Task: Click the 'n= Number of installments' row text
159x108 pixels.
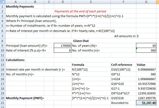Action: pyautogui.click(x=50, y=26)
